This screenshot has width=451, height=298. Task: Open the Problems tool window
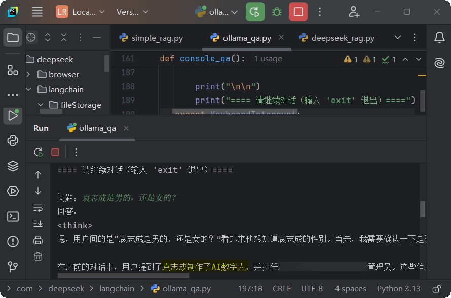tap(13, 241)
